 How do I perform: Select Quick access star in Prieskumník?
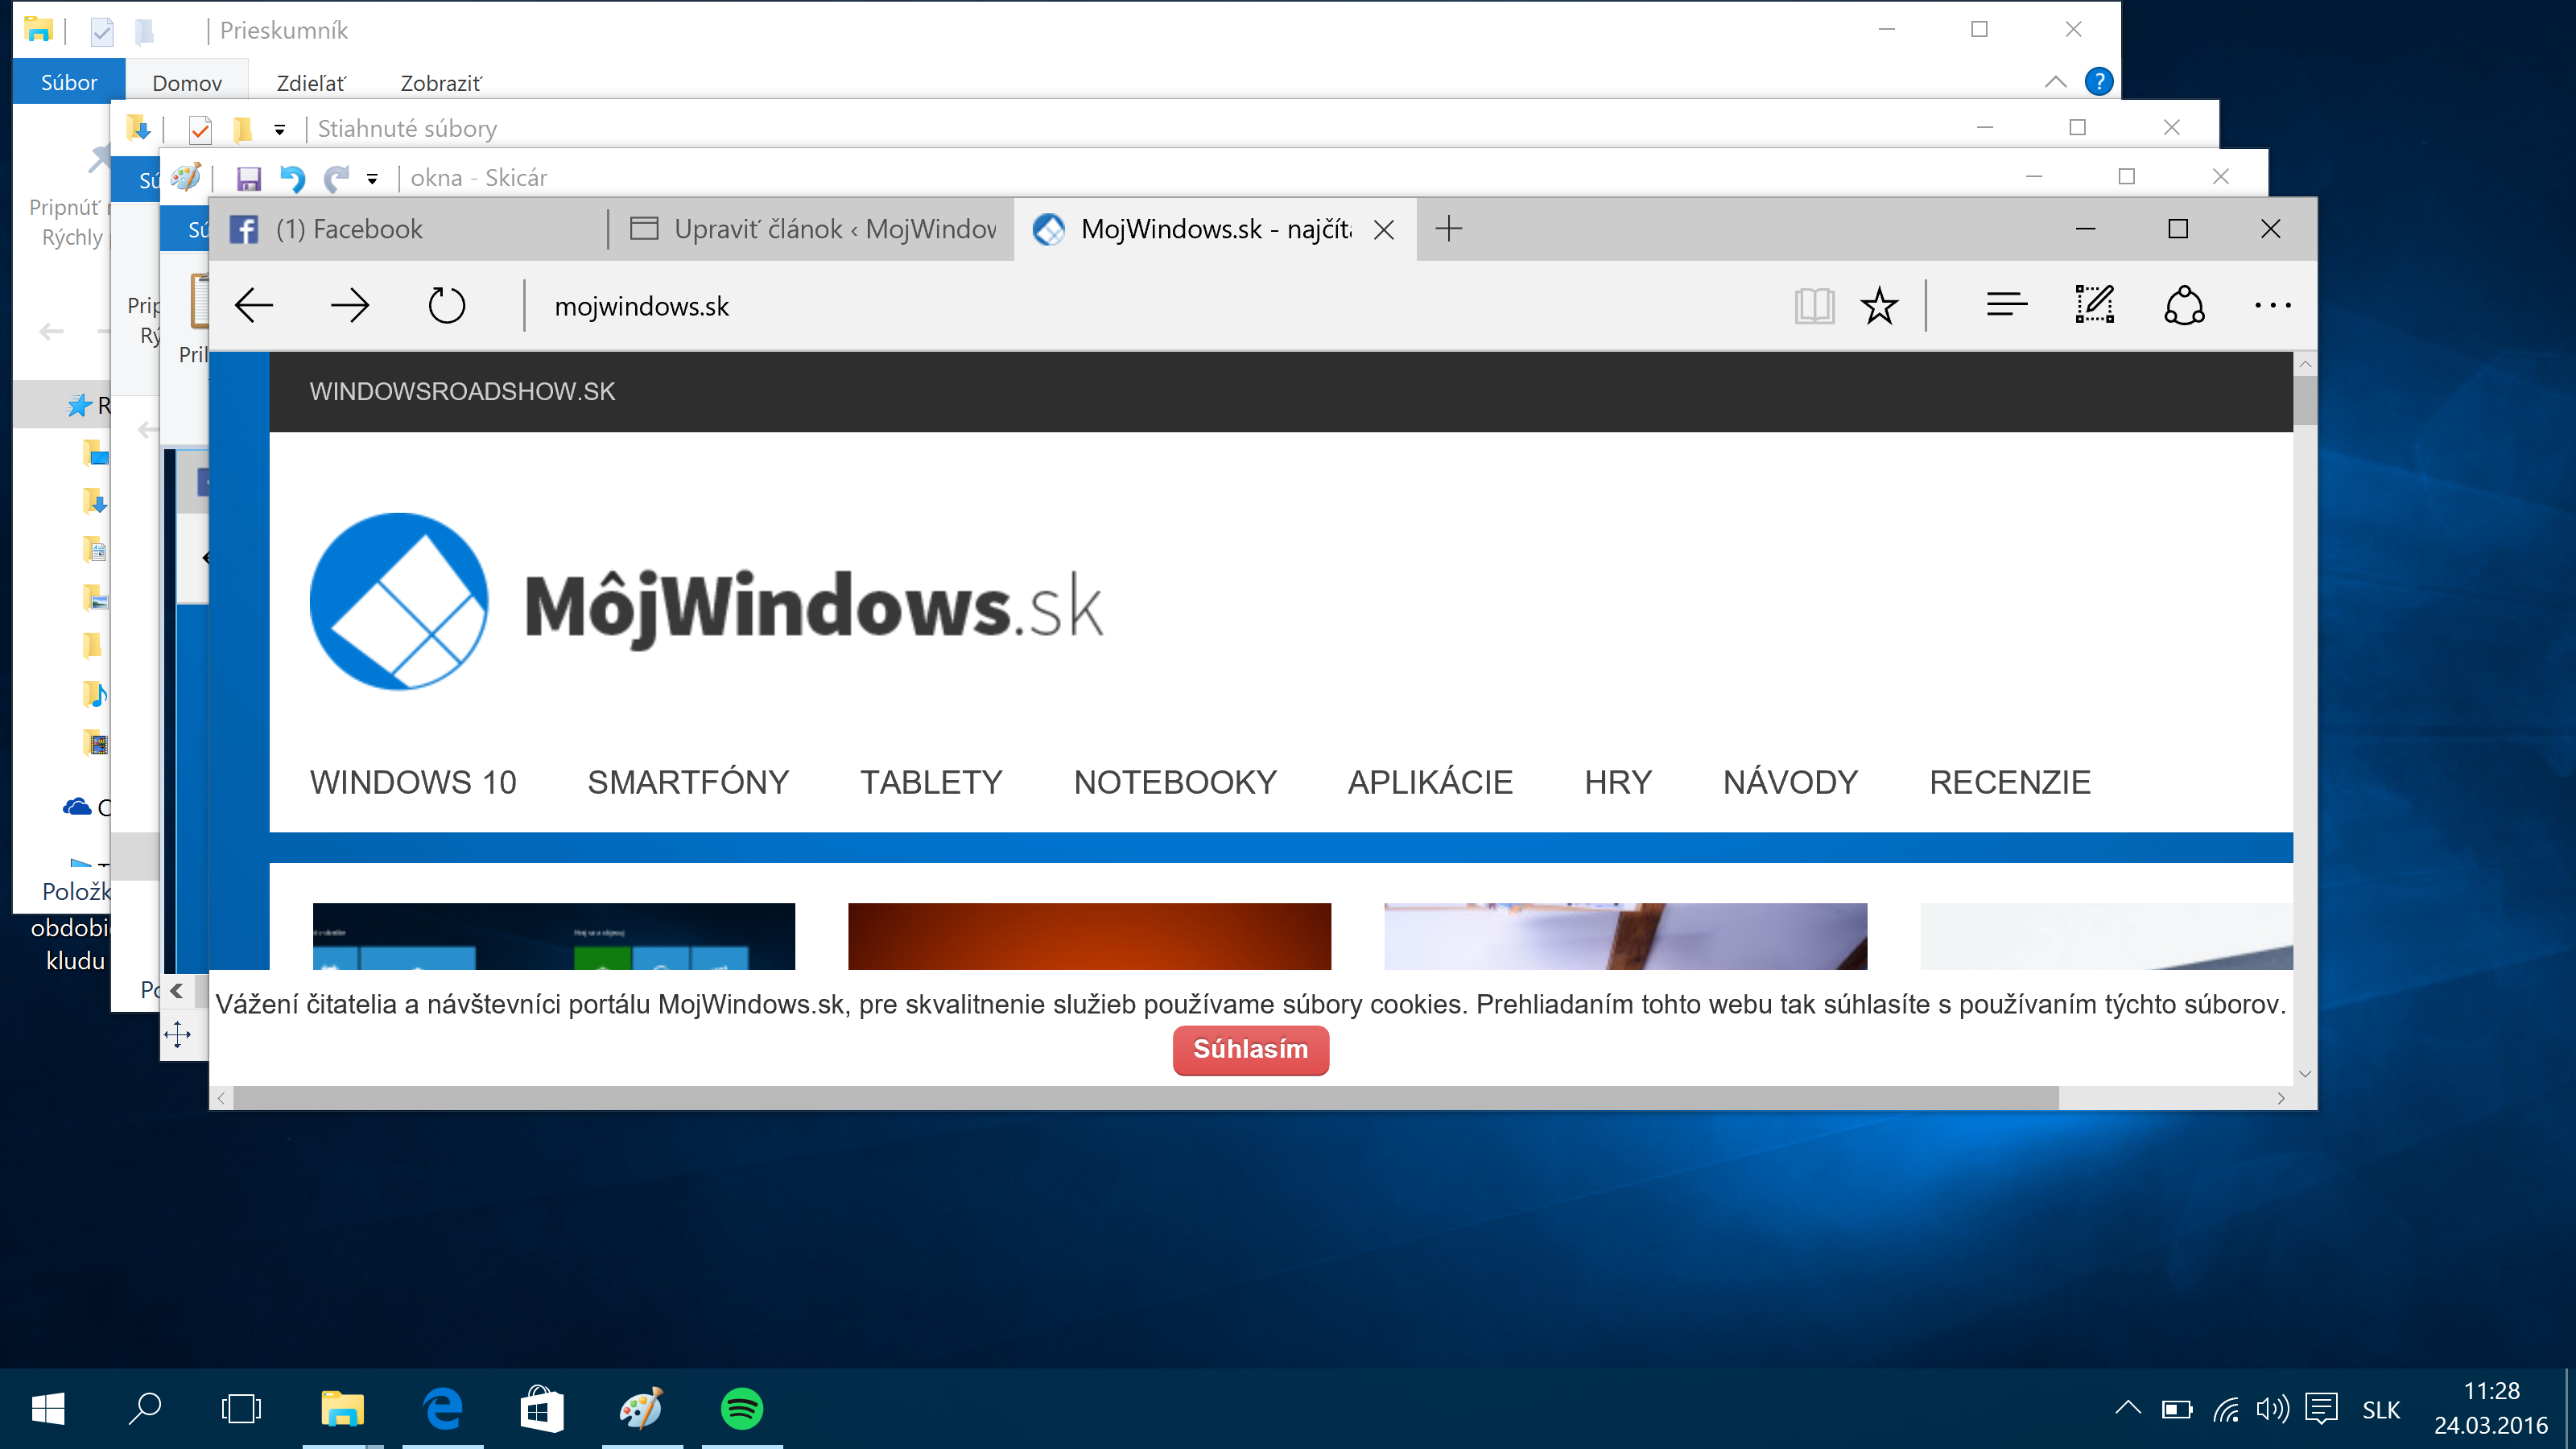(80, 405)
